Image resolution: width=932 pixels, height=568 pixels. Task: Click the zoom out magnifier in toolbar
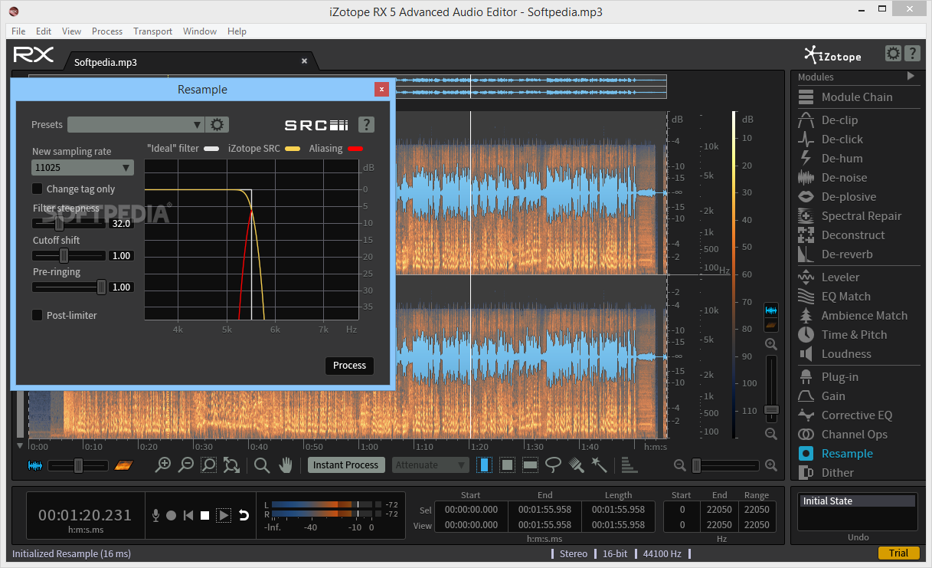(x=185, y=465)
